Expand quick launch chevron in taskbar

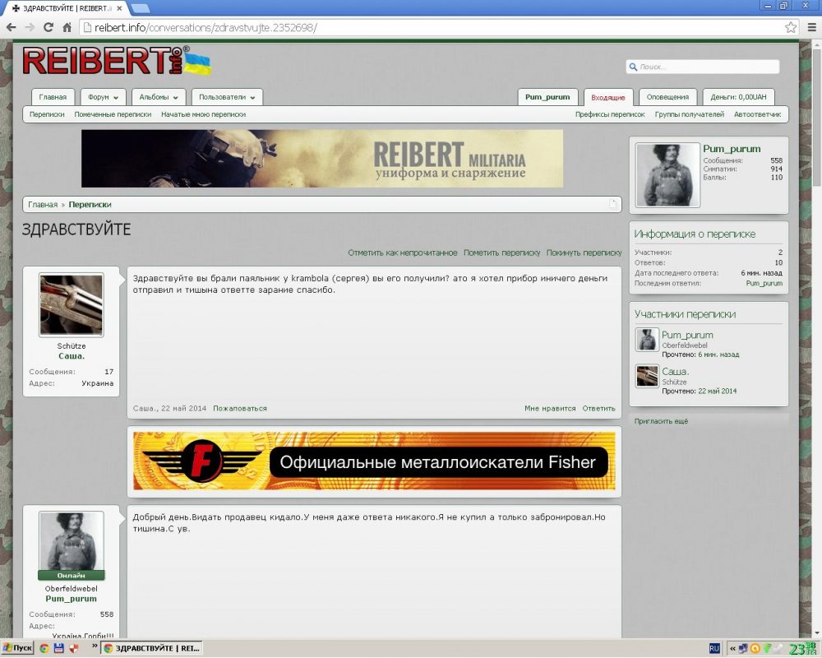[x=95, y=646]
